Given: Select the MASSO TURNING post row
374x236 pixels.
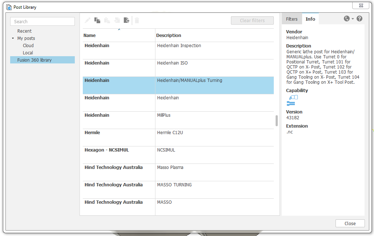Looking at the screenshot, I should 178,190.
